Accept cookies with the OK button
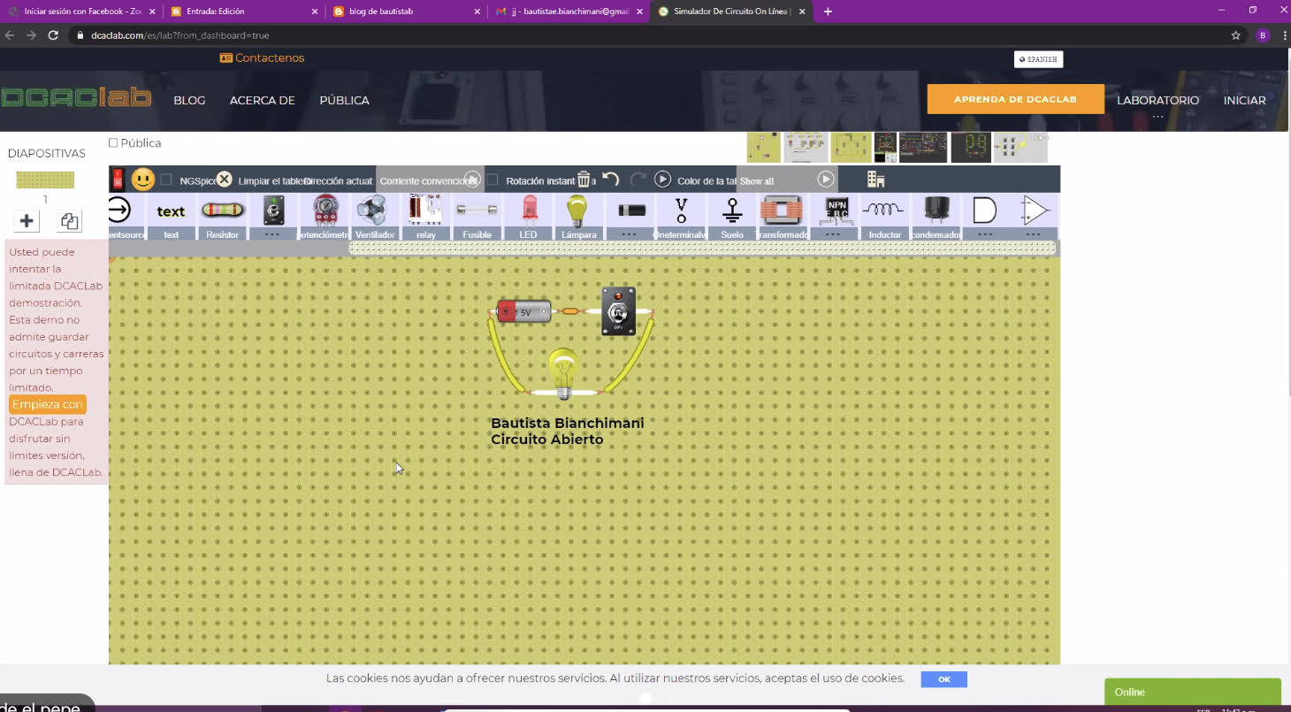Image resolution: width=1291 pixels, height=712 pixels. (x=943, y=679)
